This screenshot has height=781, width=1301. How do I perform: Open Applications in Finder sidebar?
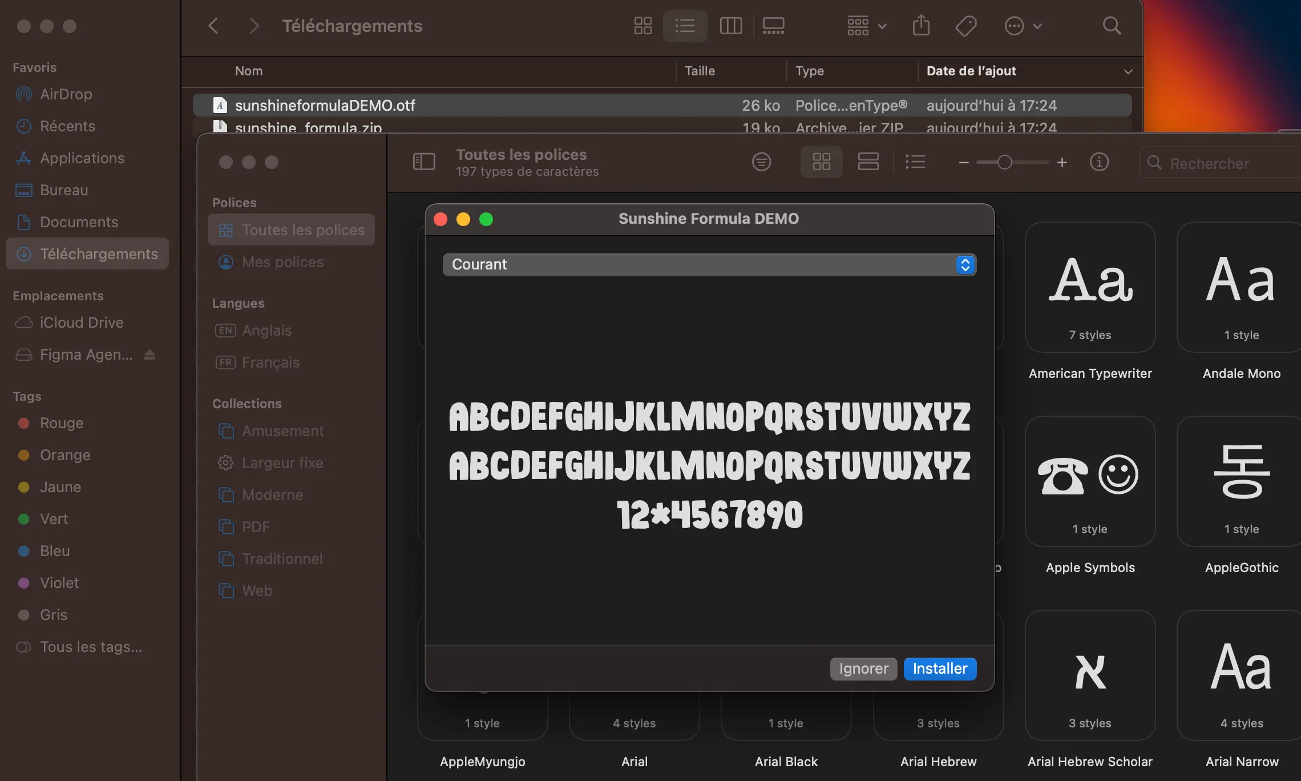pyautogui.click(x=87, y=158)
